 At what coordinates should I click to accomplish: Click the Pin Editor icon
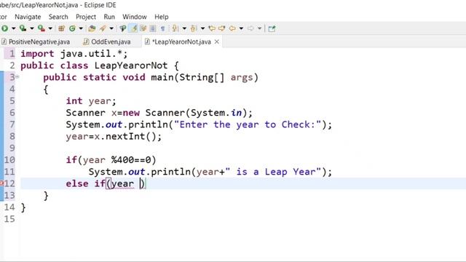[x=272, y=28]
